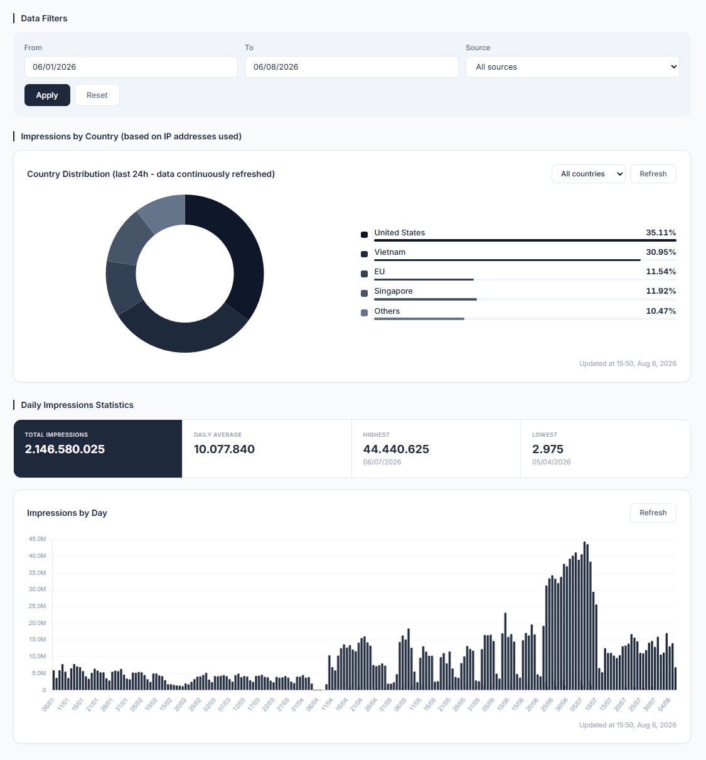This screenshot has width=706, height=760.
Task: Select the Total Impressions stat card
Action: pos(98,449)
